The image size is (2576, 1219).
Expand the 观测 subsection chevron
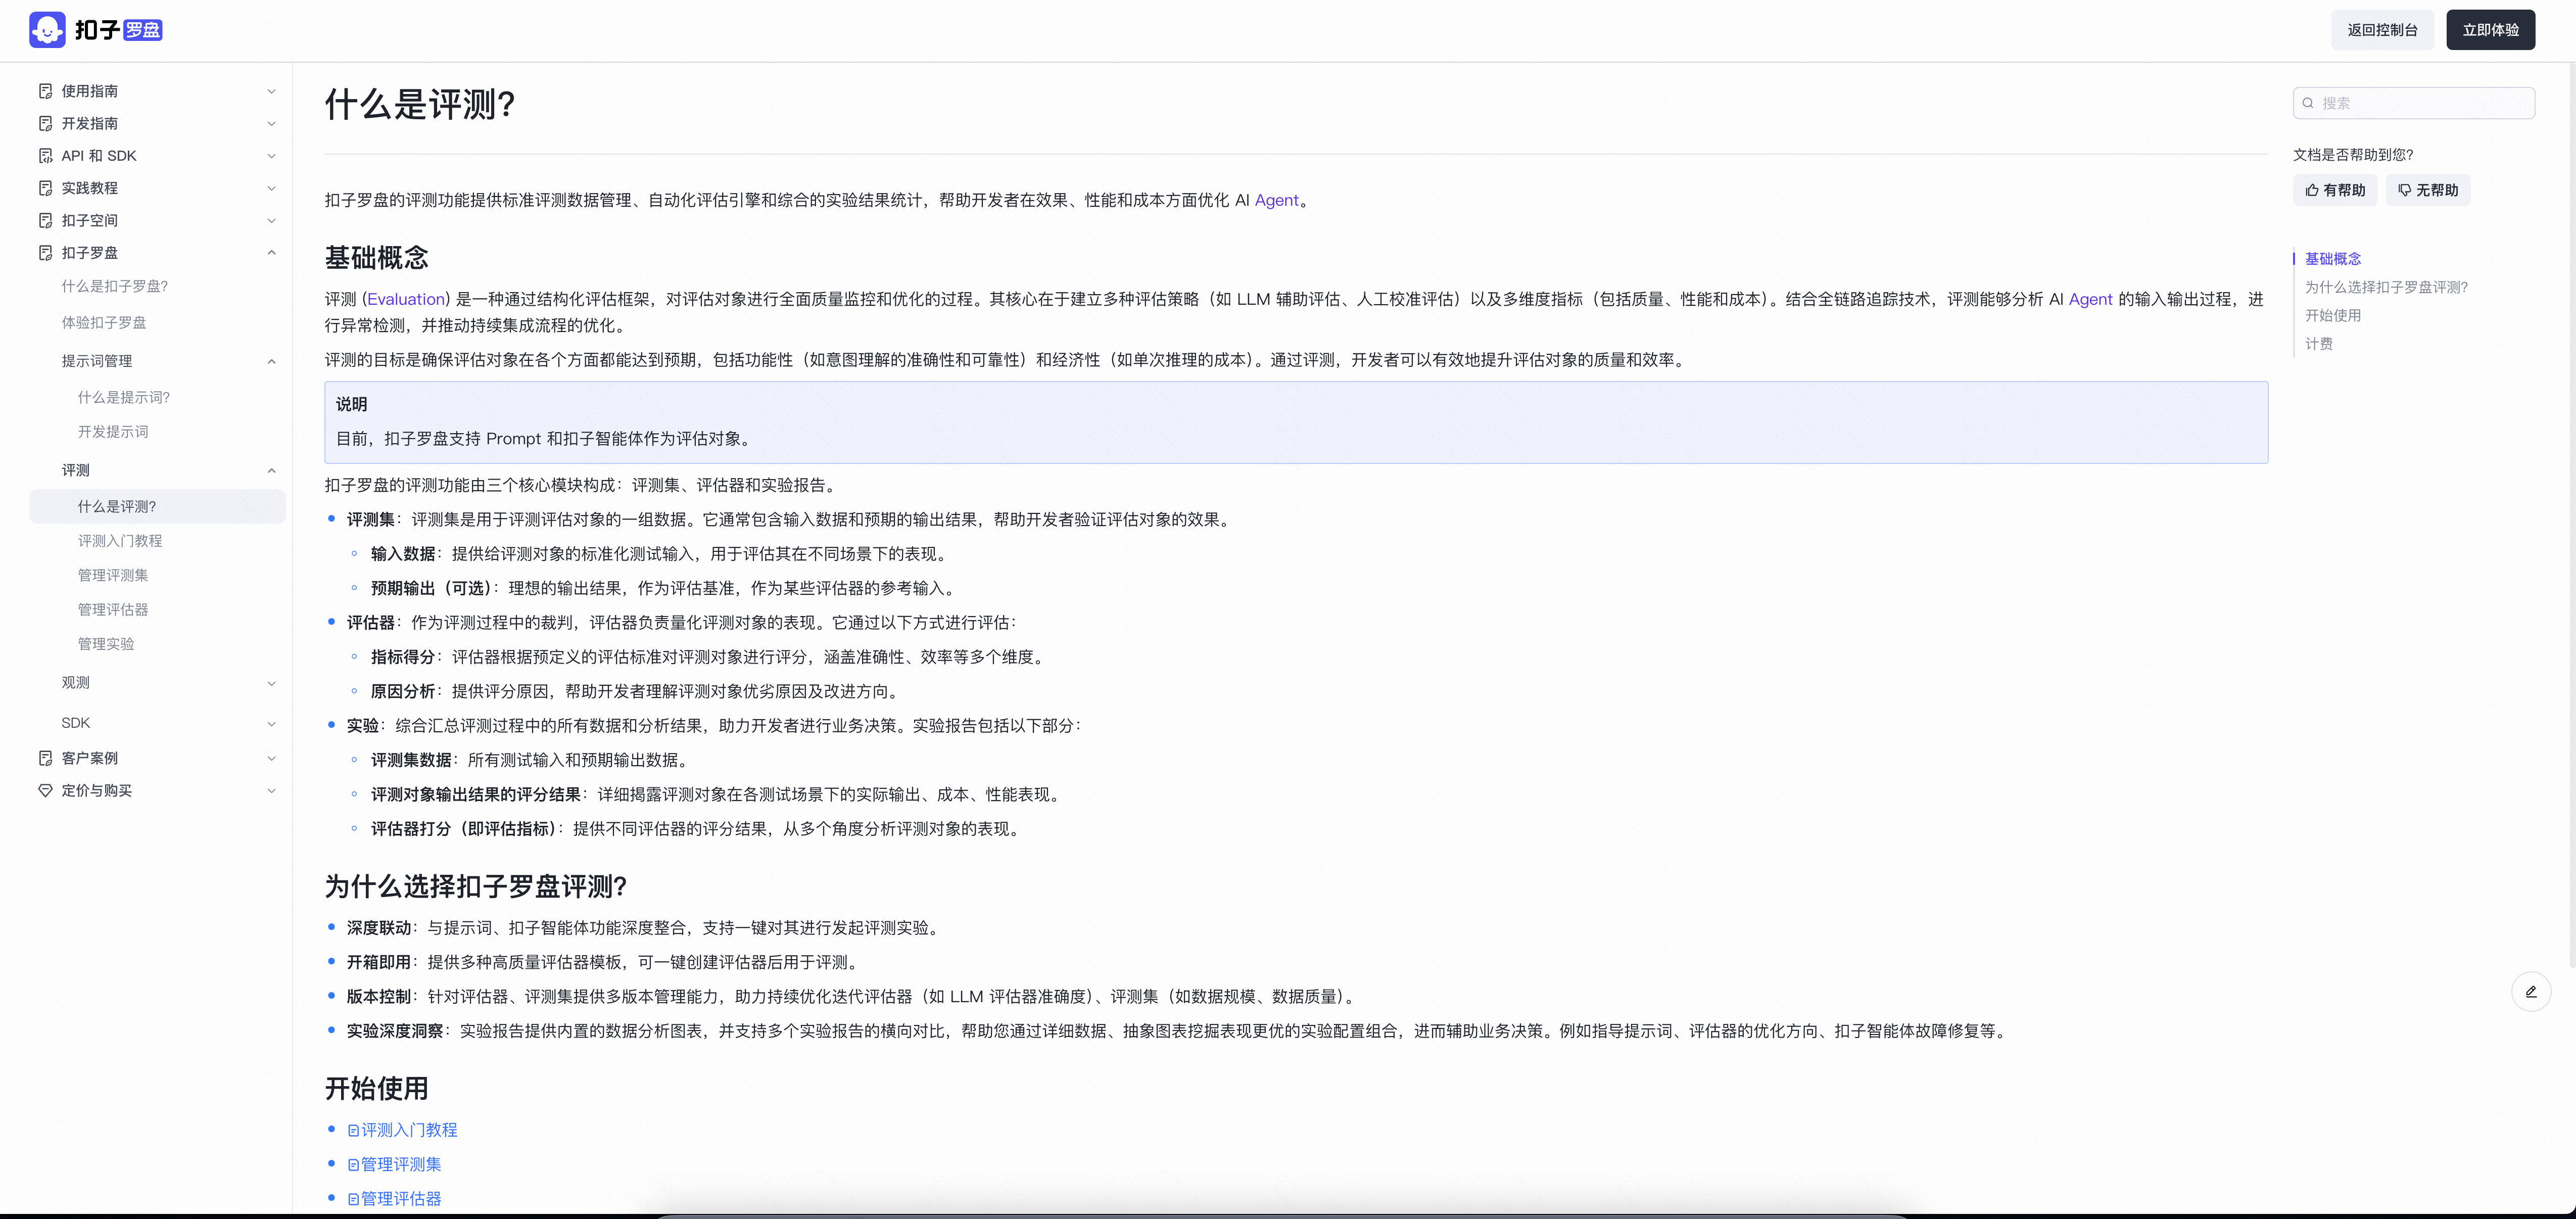[271, 683]
